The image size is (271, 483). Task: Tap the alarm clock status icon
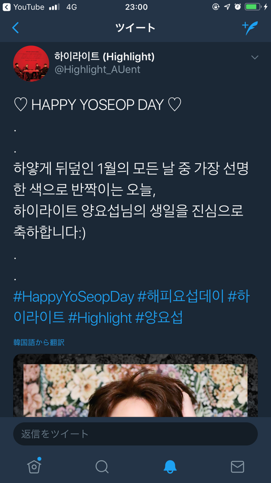pyautogui.click(x=238, y=7)
